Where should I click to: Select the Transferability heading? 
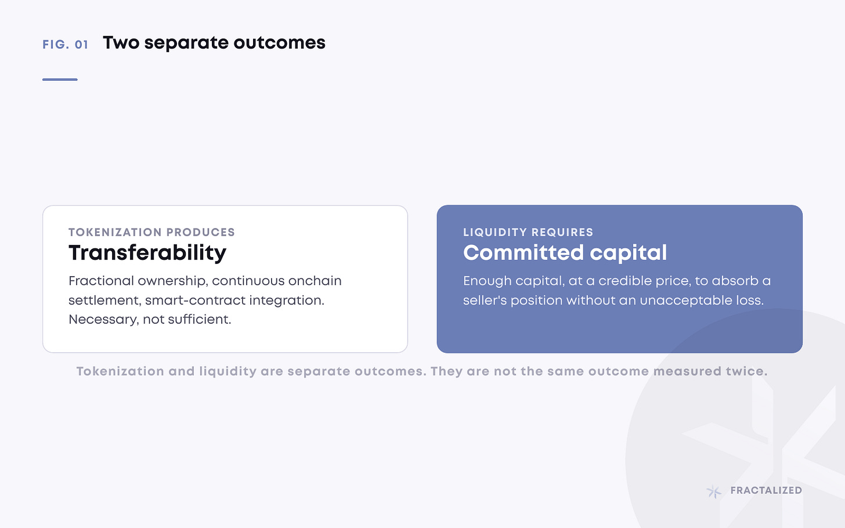tap(147, 253)
